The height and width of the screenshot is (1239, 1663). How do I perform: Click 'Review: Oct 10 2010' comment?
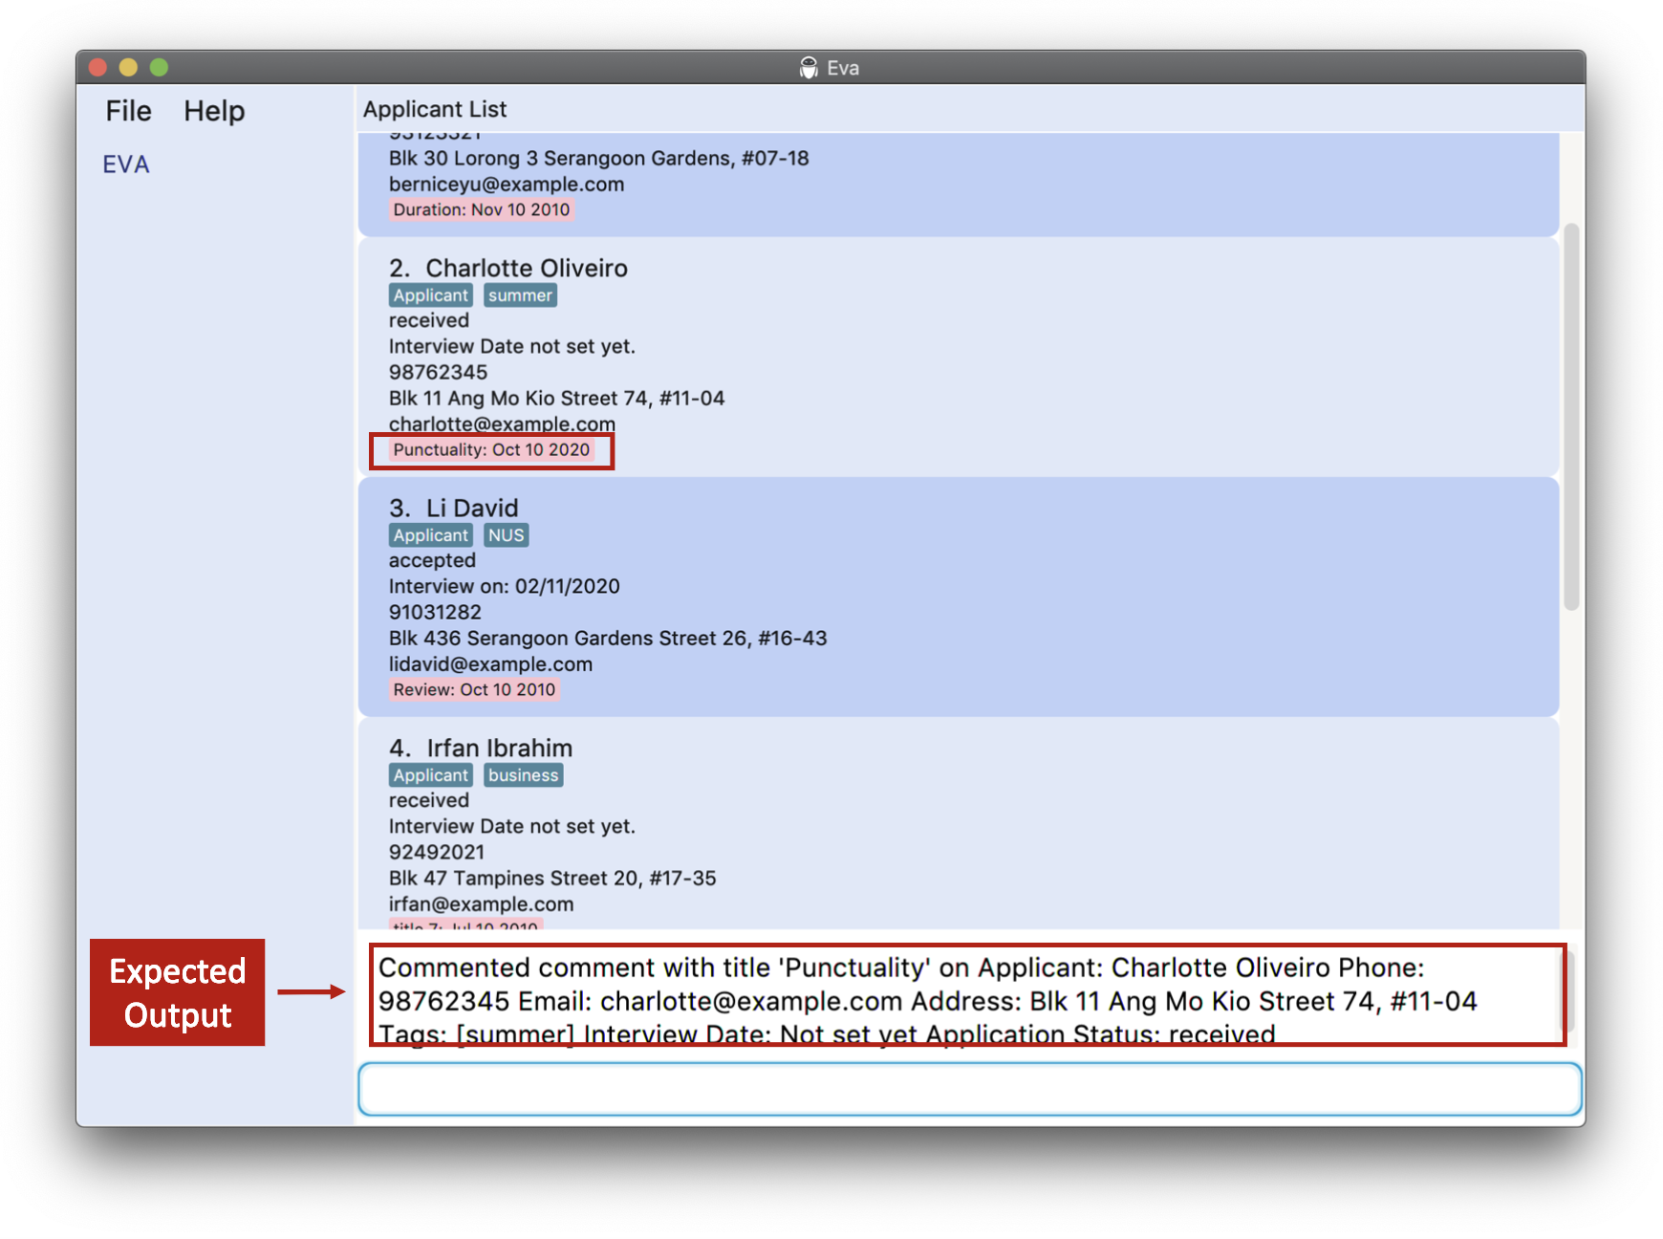click(474, 690)
